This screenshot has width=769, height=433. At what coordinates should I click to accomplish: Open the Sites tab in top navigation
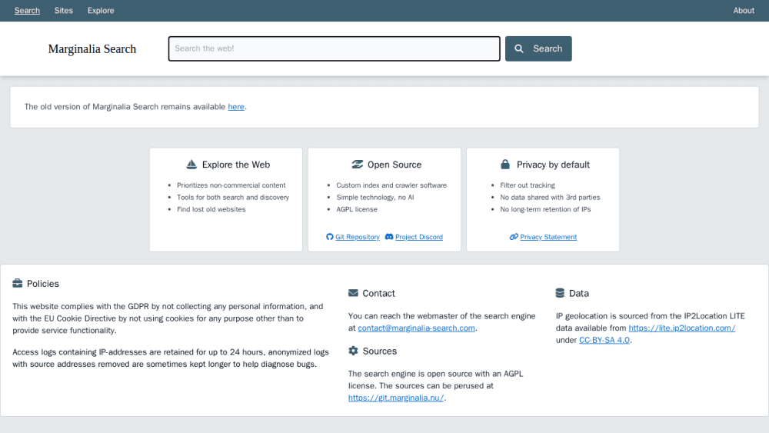click(64, 10)
